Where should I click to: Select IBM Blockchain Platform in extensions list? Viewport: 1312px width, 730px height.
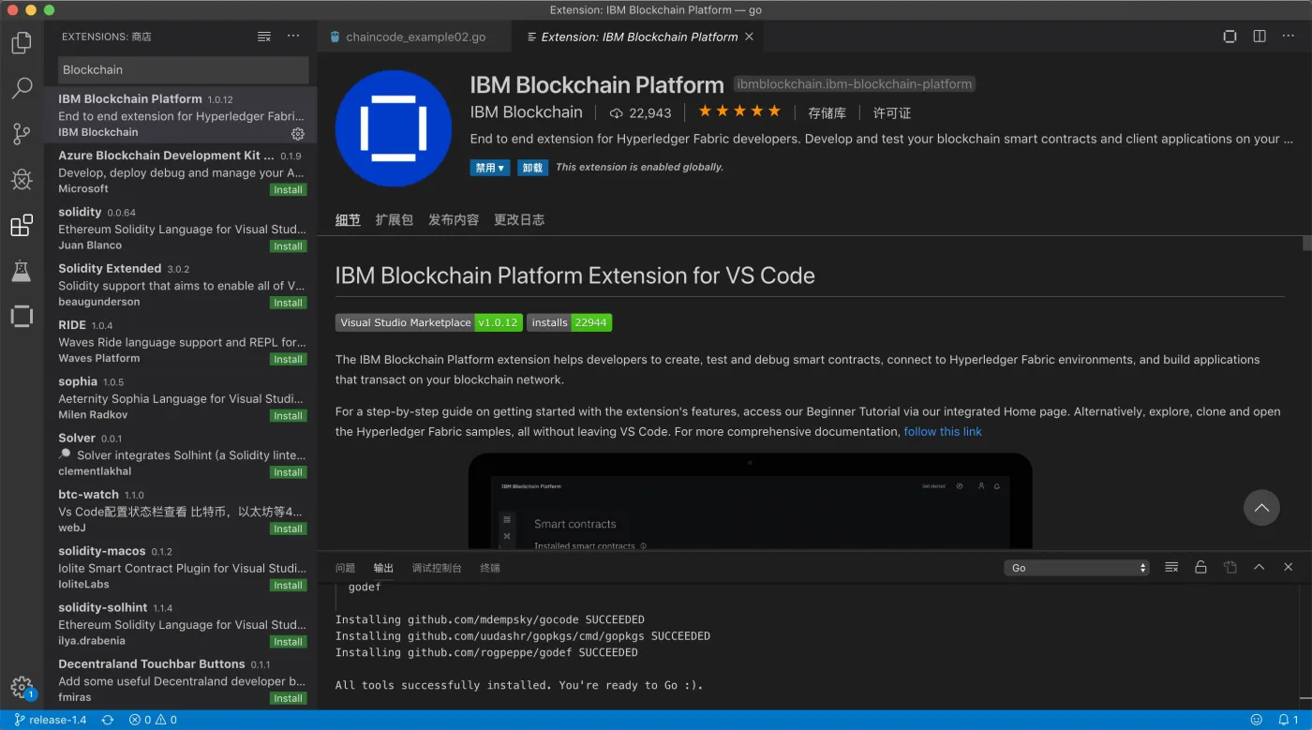point(180,115)
